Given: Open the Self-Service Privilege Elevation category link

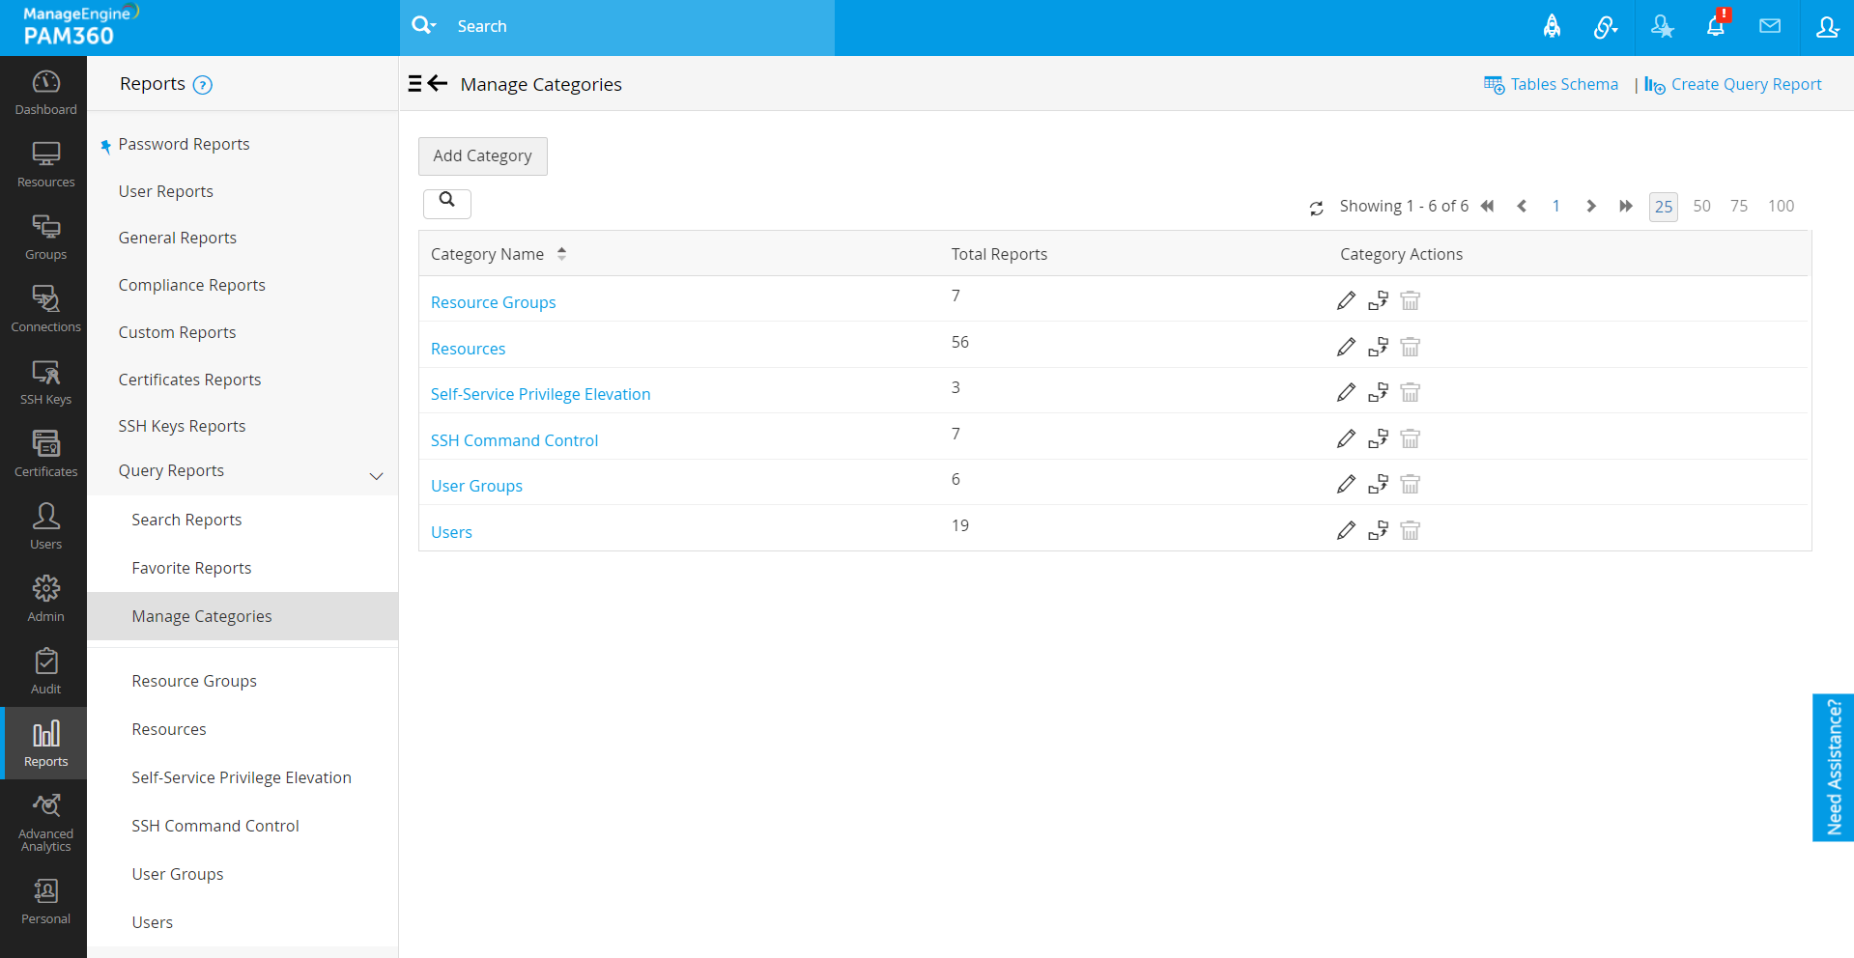Looking at the screenshot, I should click(540, 394).
